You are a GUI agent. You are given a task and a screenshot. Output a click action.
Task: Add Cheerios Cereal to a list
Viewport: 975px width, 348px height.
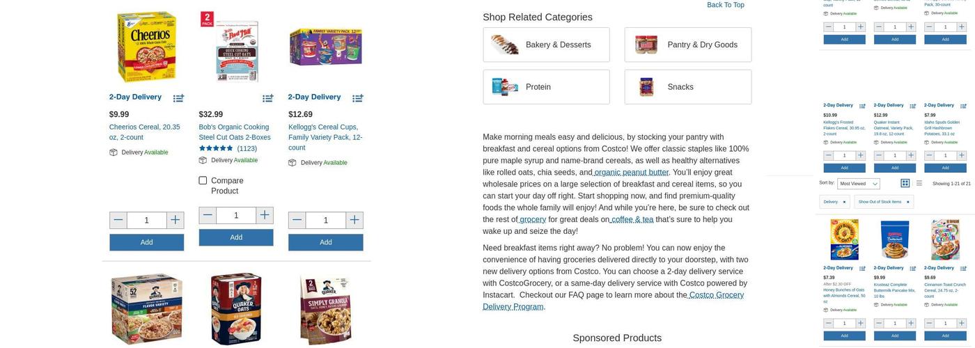[x=178, y=98]
